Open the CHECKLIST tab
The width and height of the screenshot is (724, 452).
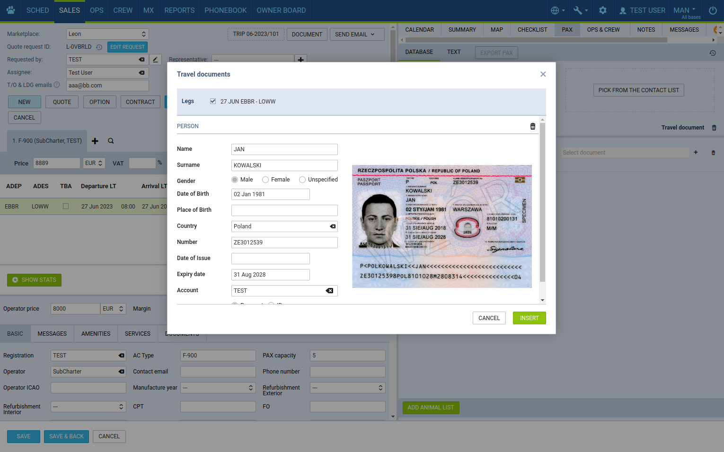pyautogui.click(x=532, y=30)
